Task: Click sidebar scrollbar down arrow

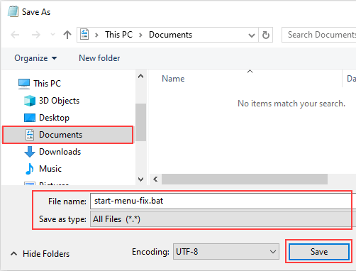Action: point(141,179)
